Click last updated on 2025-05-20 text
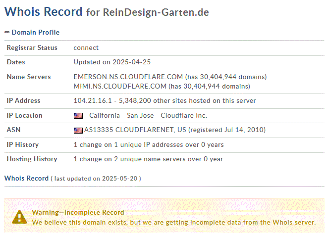This screenshot has height=233, width=325. 96,179
